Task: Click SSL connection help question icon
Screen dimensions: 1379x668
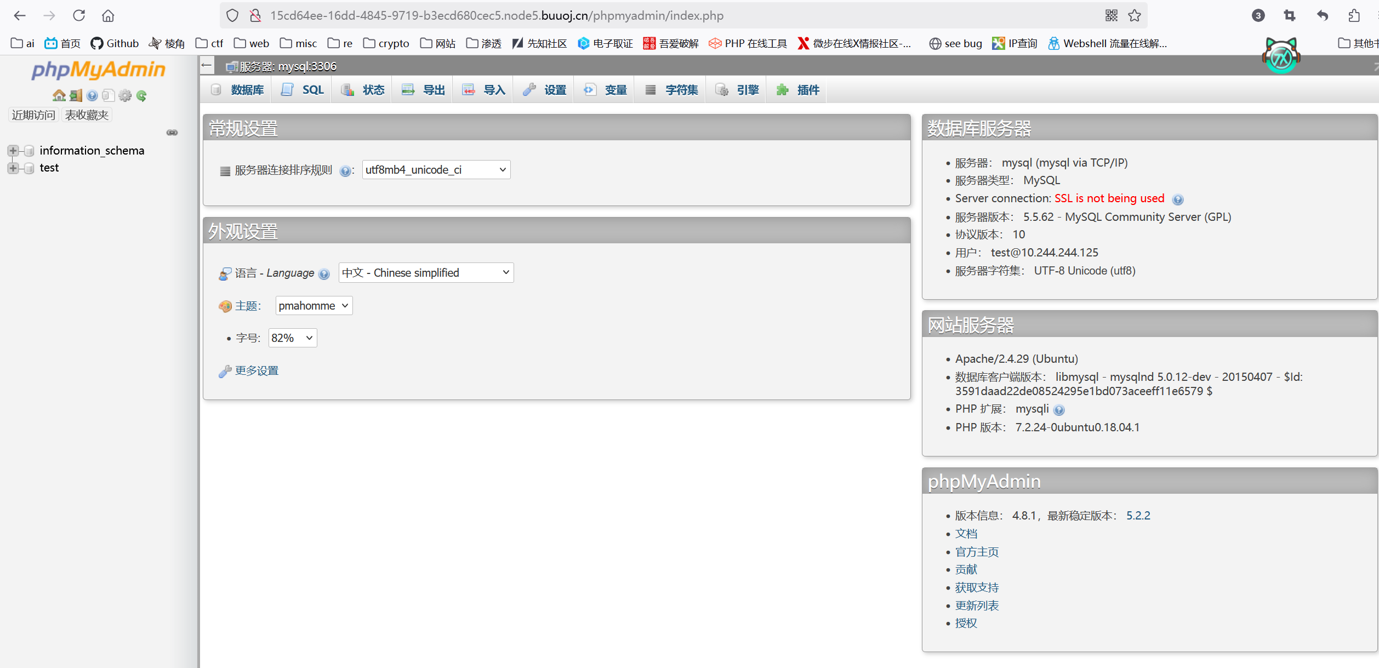Action: coord(1177,199)
